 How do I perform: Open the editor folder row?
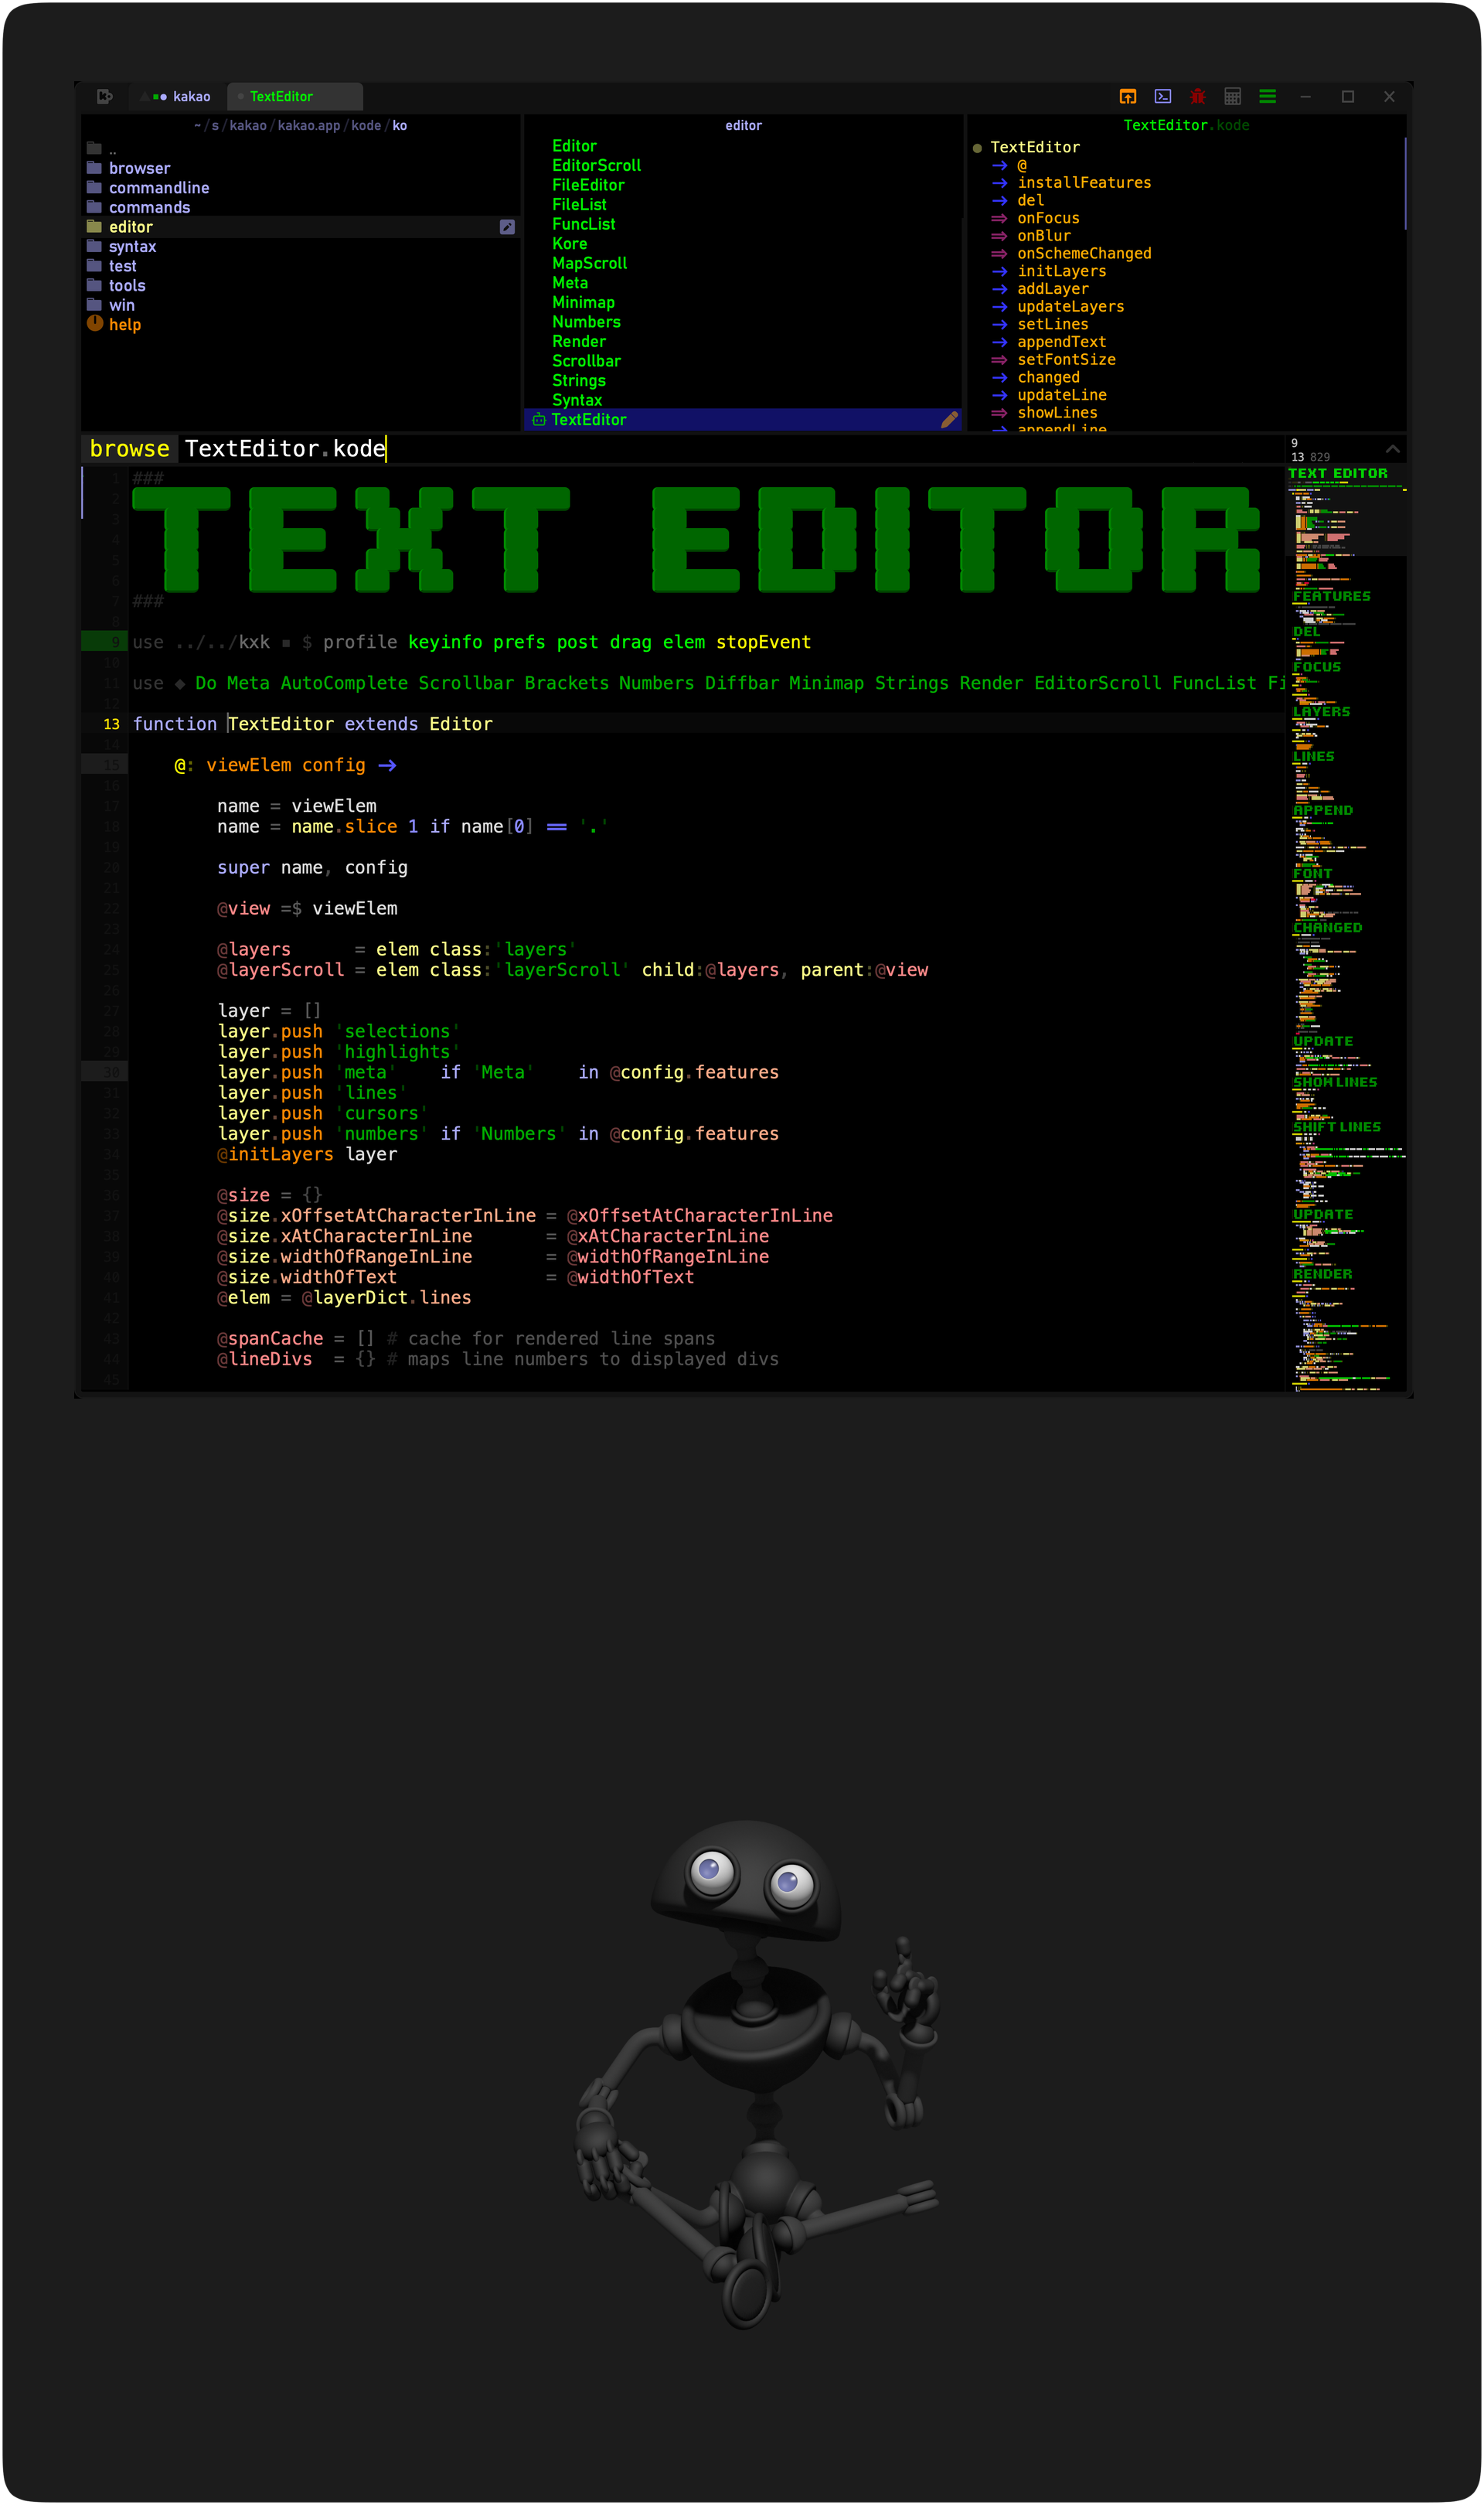tap(300, 227)
